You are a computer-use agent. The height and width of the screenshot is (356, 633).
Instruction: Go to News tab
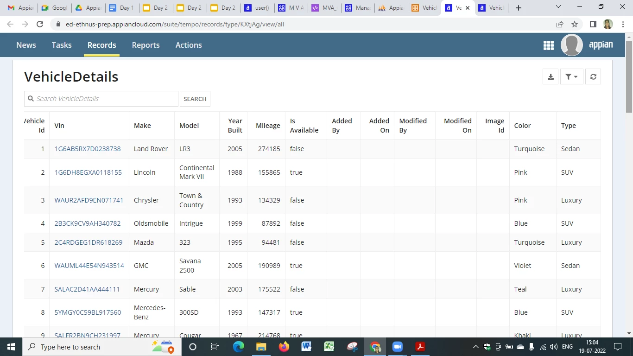(x=26, y=45)
